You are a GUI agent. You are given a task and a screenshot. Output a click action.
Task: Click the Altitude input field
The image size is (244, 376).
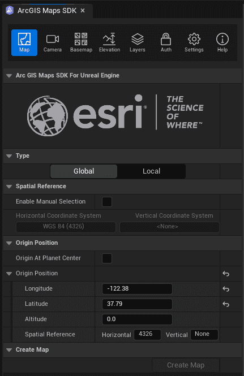137,319
